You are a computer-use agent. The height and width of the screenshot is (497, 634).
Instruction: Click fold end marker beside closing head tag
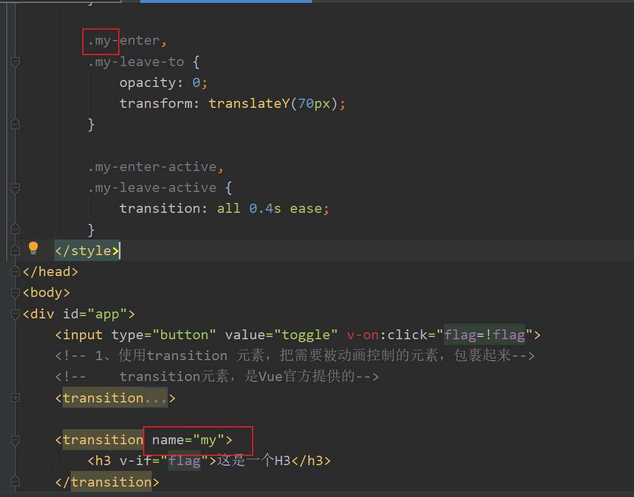pos(15,271)
